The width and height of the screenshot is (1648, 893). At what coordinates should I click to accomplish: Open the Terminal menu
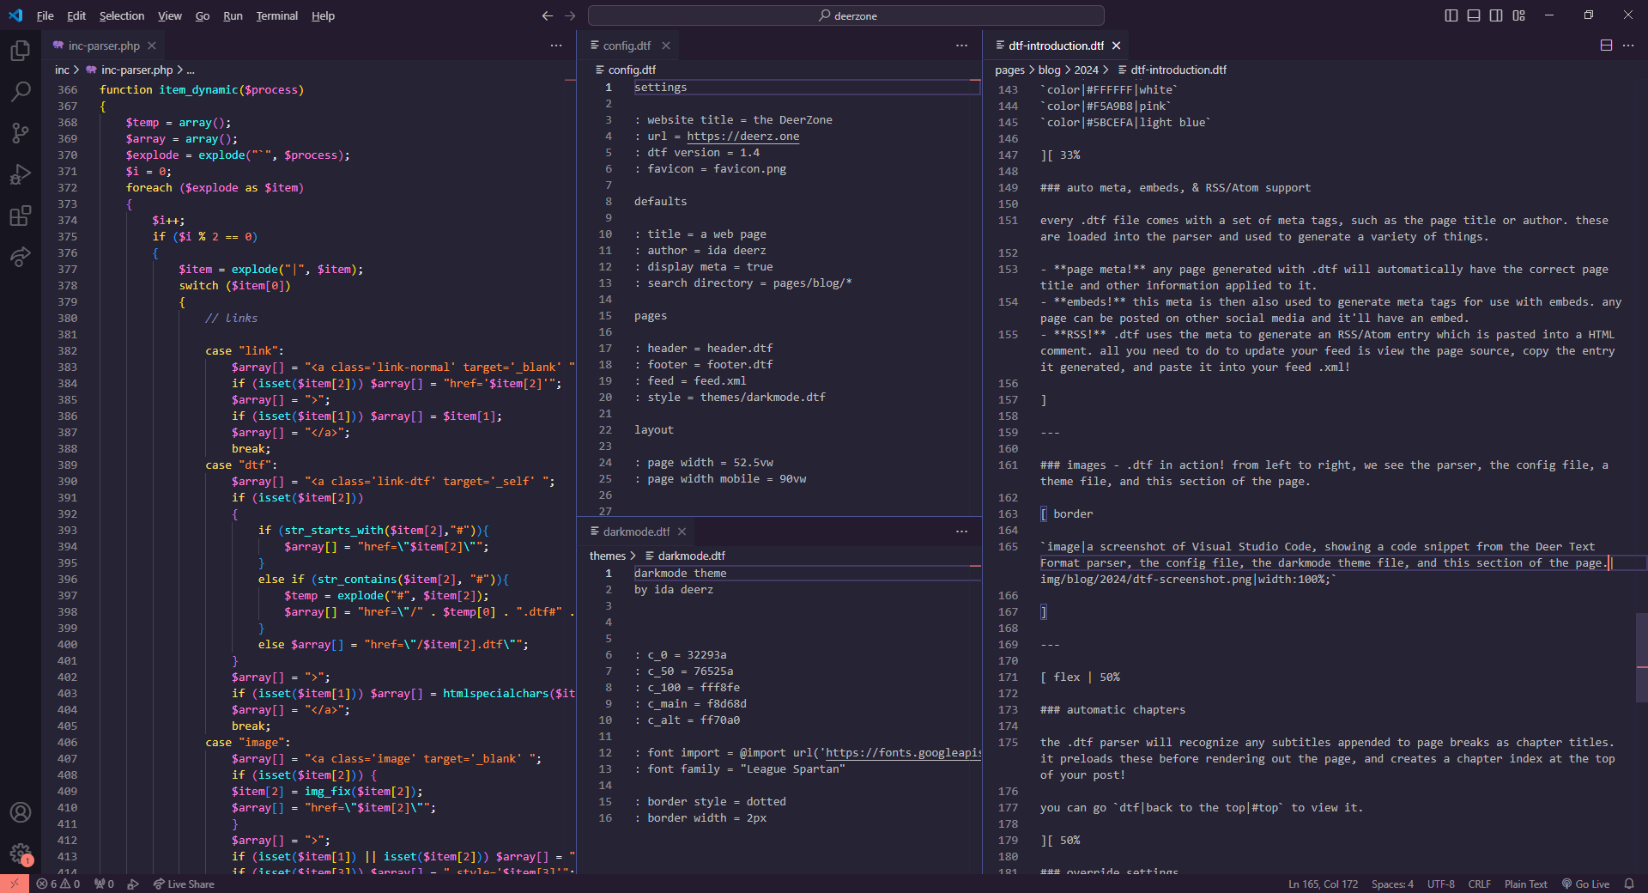pos(276,15)
